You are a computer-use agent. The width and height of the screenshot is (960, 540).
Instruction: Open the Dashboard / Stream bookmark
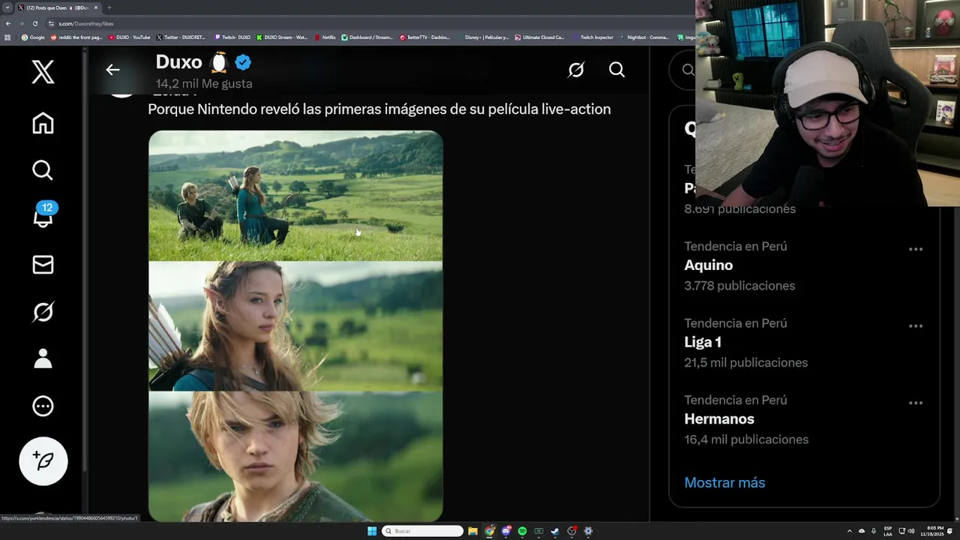tap(367, 37)
